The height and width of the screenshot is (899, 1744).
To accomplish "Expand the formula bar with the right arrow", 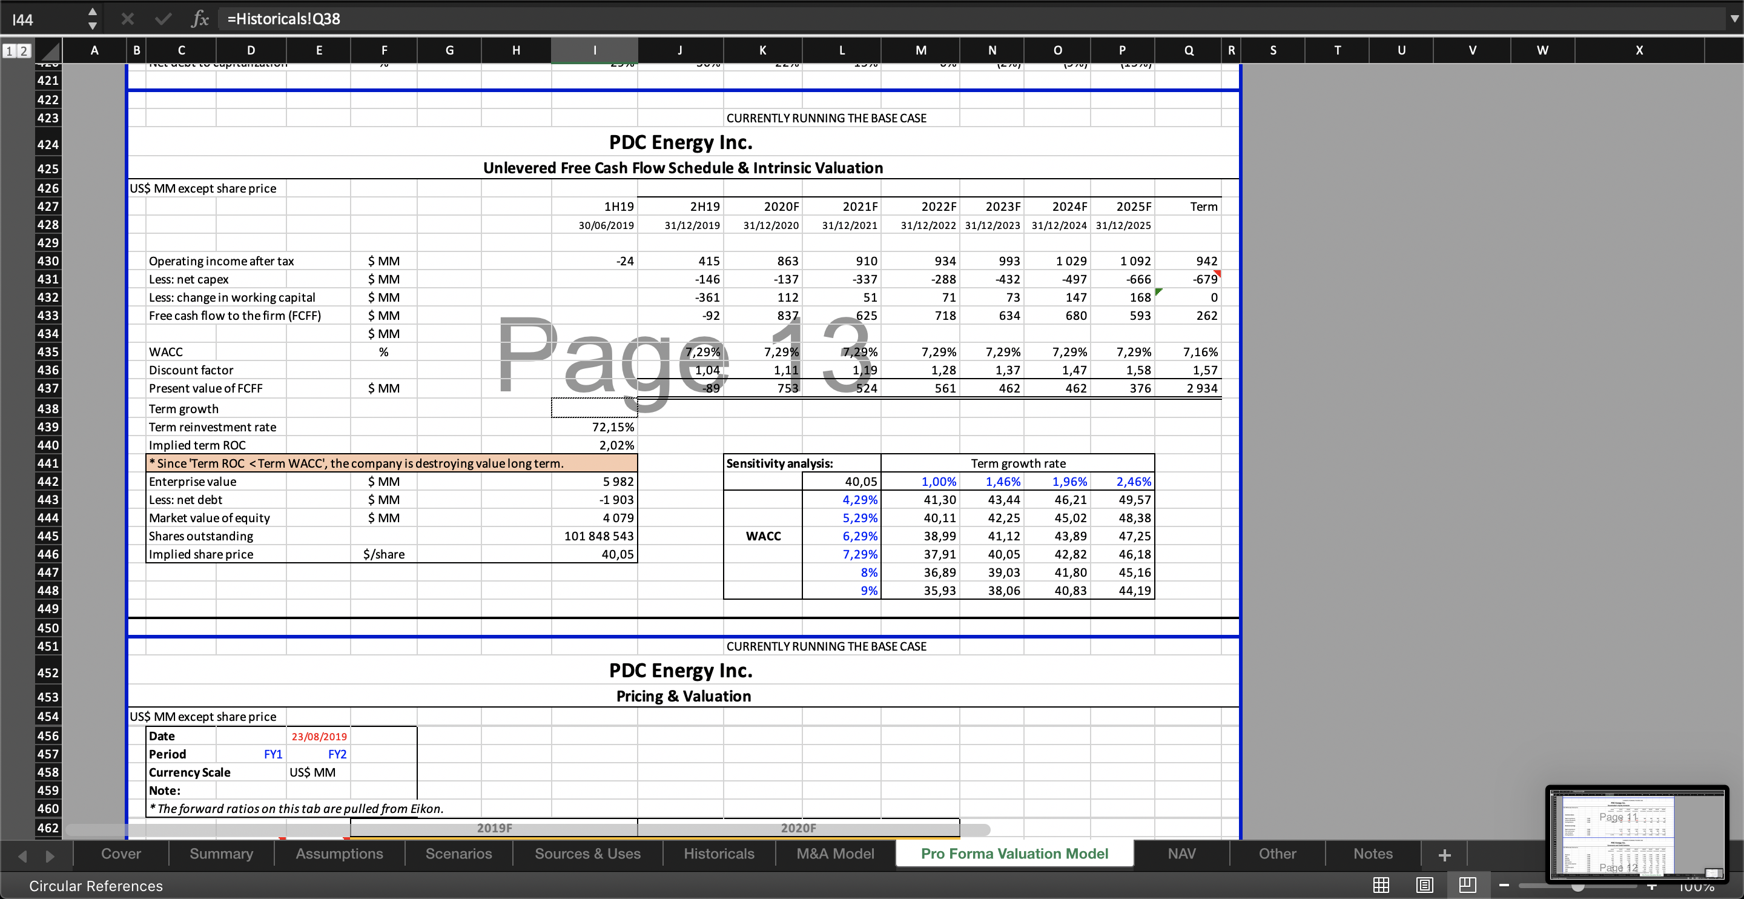I will [1734, 19].
